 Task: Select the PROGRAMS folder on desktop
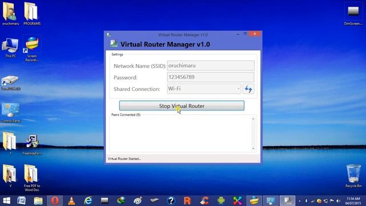pyautogui.click(x=32, y=14)
